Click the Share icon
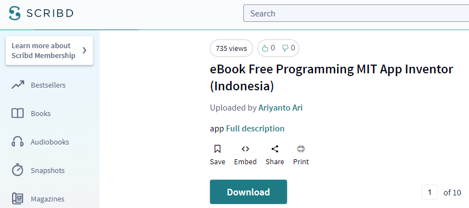 pyautogui.click(x=275, y=149)
